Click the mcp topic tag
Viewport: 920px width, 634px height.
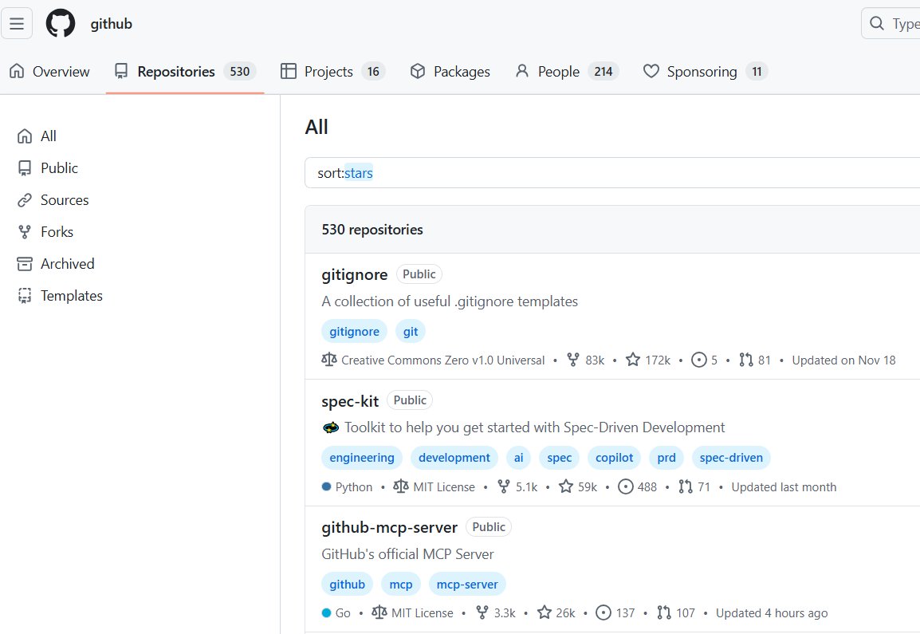tap(401, 584)
